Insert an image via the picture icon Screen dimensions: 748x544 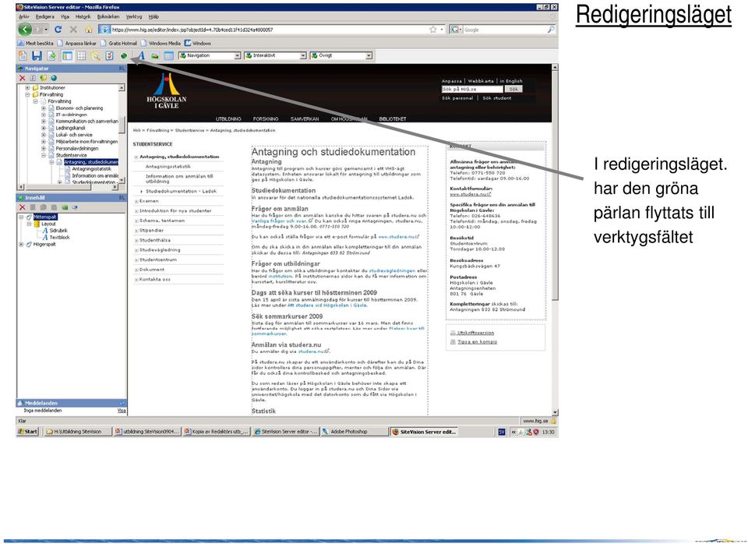pyautogui.click(x=154, y=56)
